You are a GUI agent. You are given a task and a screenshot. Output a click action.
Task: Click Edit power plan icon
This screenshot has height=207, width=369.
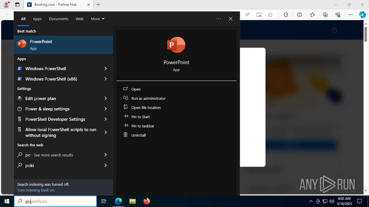click(20, 98)
